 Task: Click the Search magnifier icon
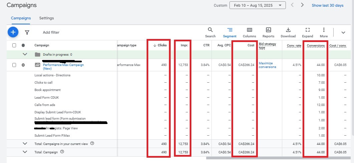(x=210, y=32)
